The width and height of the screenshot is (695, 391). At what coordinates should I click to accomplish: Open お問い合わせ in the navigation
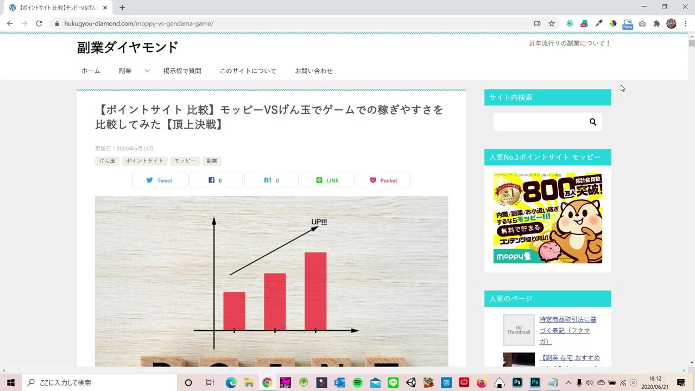(314, 71)
